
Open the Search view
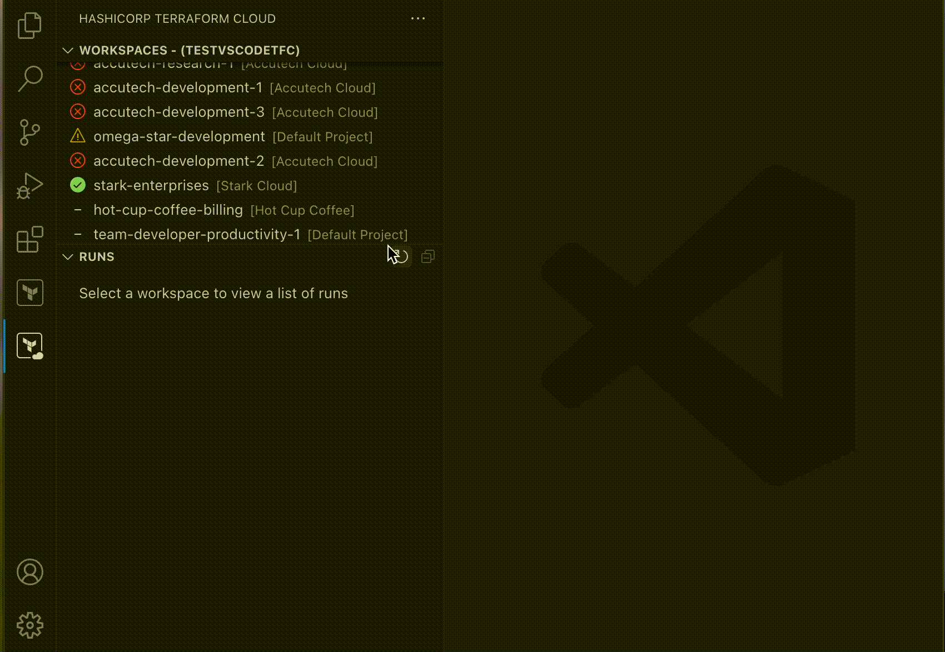(x=29, y=79)
